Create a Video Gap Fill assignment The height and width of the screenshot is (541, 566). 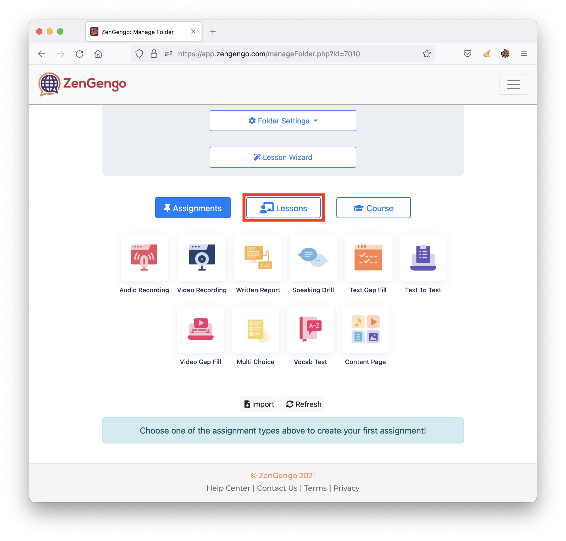(201, 329)
